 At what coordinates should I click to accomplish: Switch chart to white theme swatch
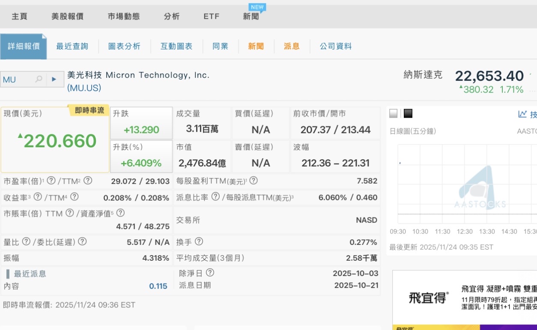(x=394, y=113)
